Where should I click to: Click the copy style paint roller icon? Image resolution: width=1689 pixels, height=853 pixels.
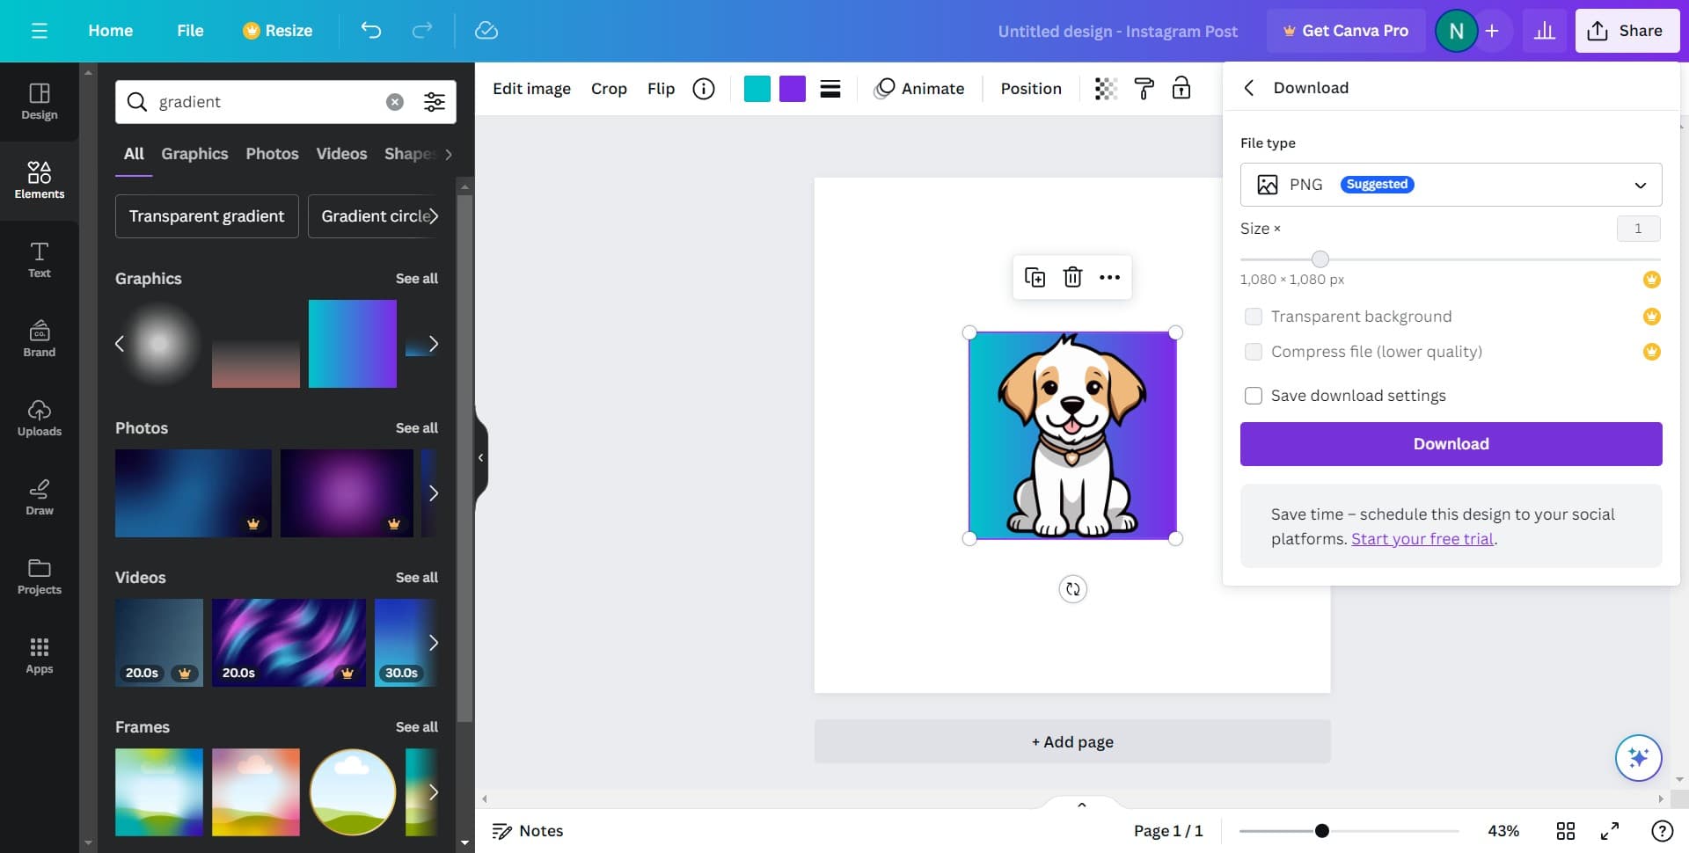coord(1144,89)
